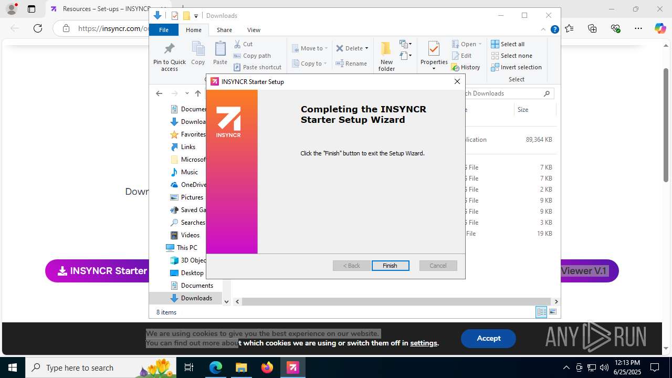Open the cookie settings link
Viewport: 672px width, 378px height.
(x=423, y=343)
